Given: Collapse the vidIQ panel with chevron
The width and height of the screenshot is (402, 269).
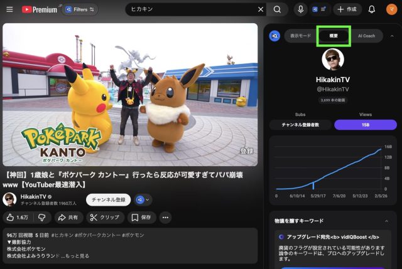Looking at the screenshot, I should click(393, 36).
